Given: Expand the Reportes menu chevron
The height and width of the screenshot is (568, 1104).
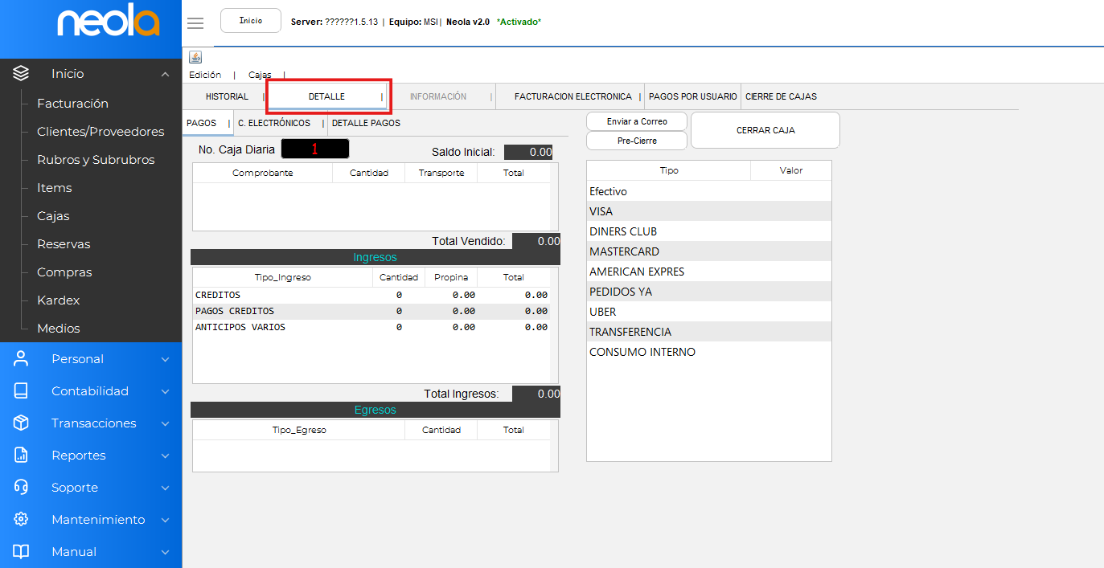Looking at the screenshot, I should (x=165, y=456).
